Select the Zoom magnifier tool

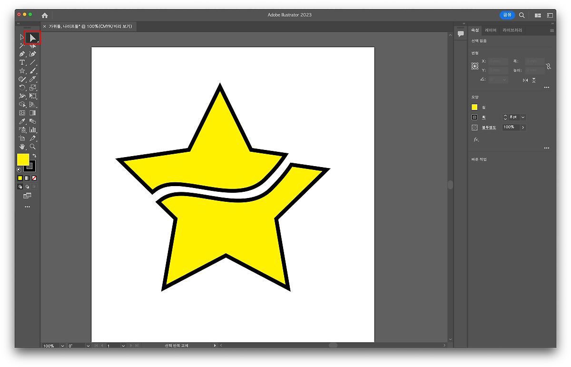[33, 147]
